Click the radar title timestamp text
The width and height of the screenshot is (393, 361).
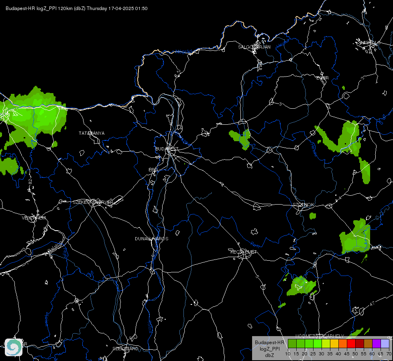pos(76,8)
